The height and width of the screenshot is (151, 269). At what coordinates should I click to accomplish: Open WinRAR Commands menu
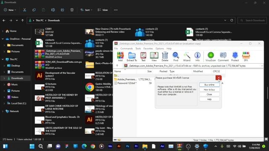127,49
